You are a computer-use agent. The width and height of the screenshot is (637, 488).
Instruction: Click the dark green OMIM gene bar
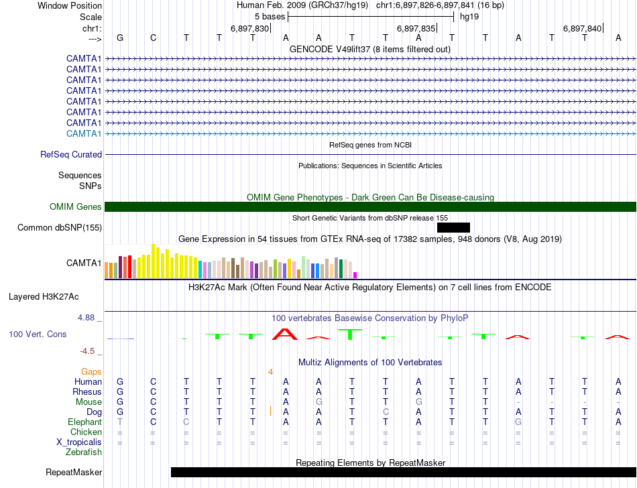(x=370, y=206)
